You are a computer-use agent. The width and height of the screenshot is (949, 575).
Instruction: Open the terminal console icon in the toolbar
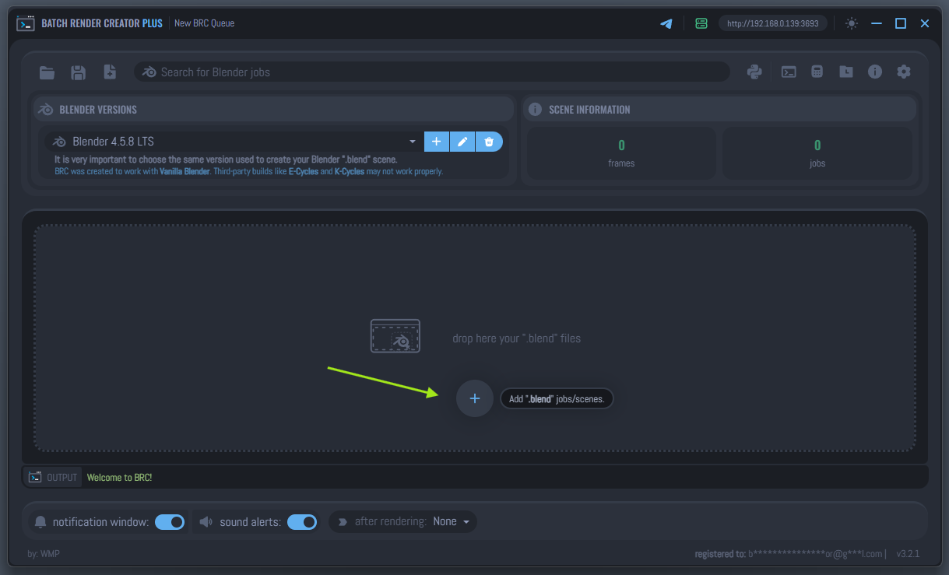coord(789,72)
